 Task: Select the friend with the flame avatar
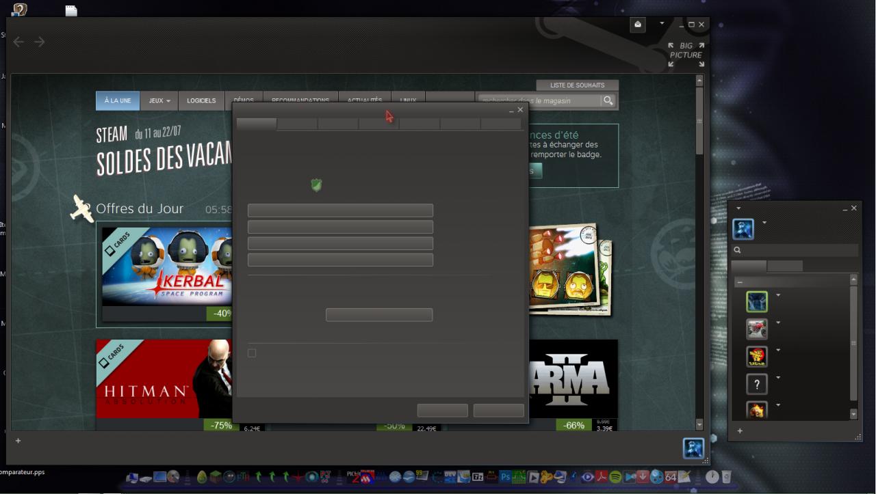(x=757, y=409)
